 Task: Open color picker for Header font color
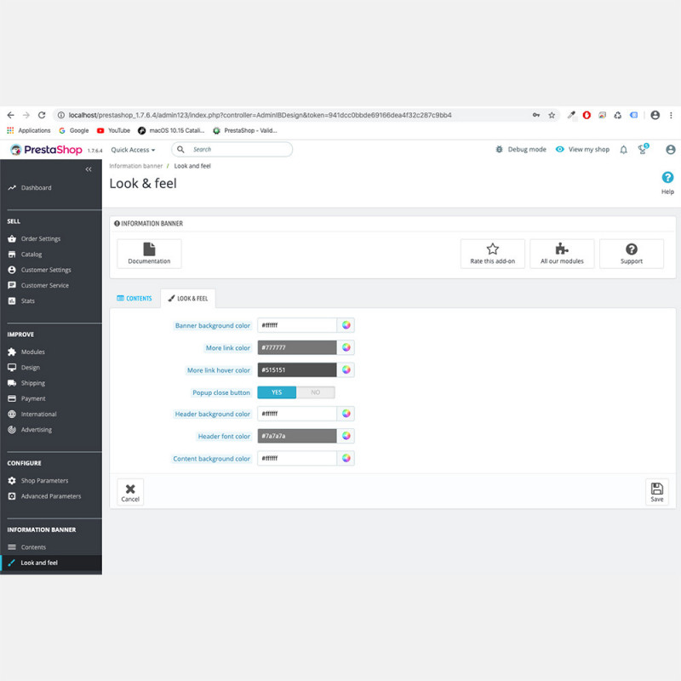346,436
